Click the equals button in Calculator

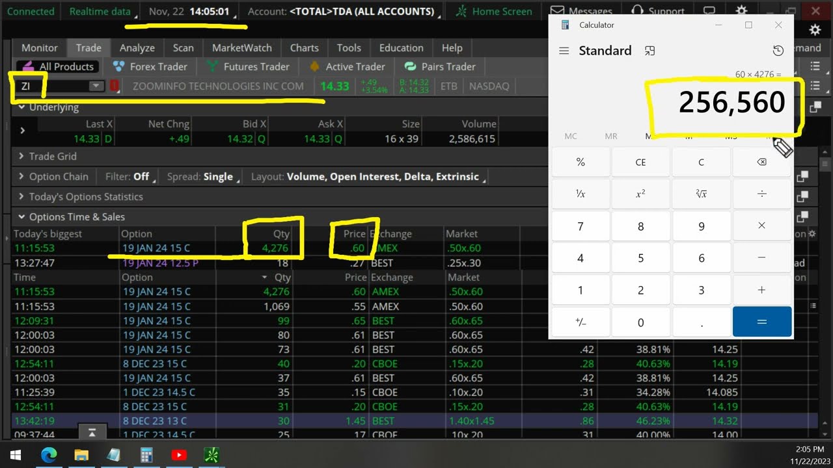pos(761,322)
